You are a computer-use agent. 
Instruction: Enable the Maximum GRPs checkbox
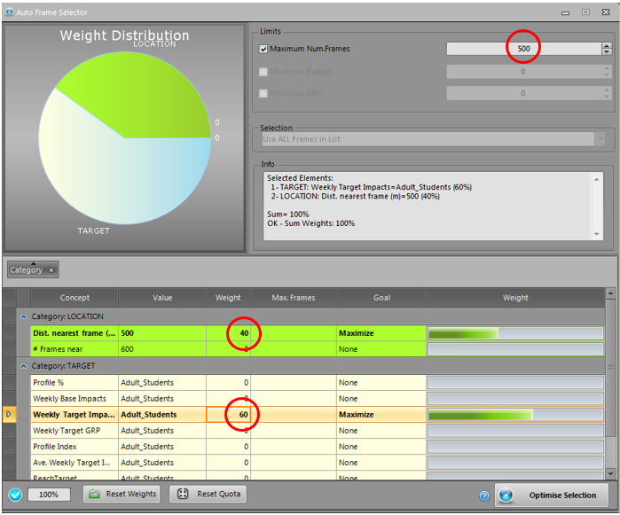(x=263, y=93)
